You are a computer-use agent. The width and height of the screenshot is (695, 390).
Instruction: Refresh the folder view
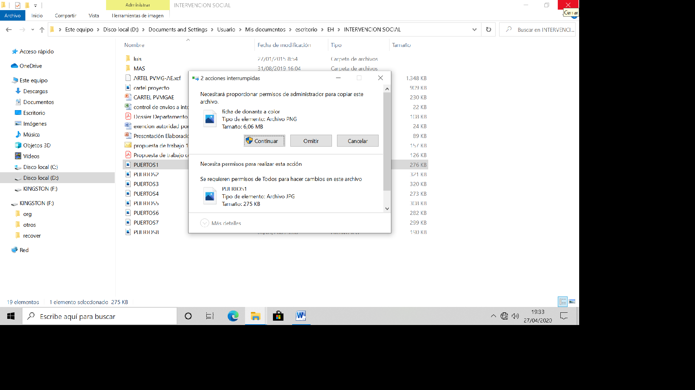pos(489,30)
